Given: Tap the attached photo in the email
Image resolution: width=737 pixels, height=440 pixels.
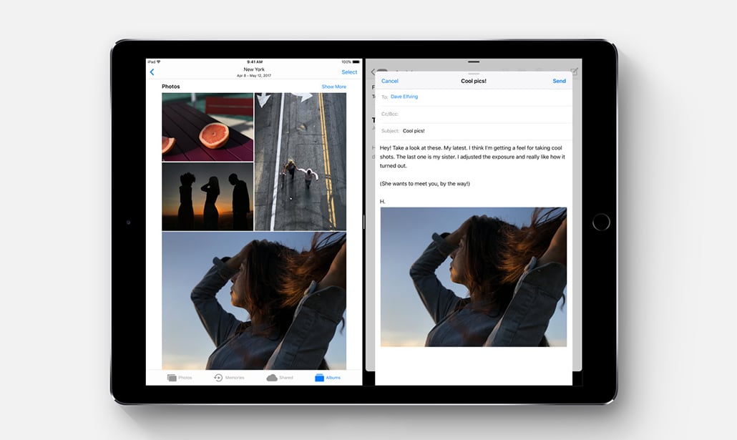Looking at the screenshot, I should (x=473, y=277).
